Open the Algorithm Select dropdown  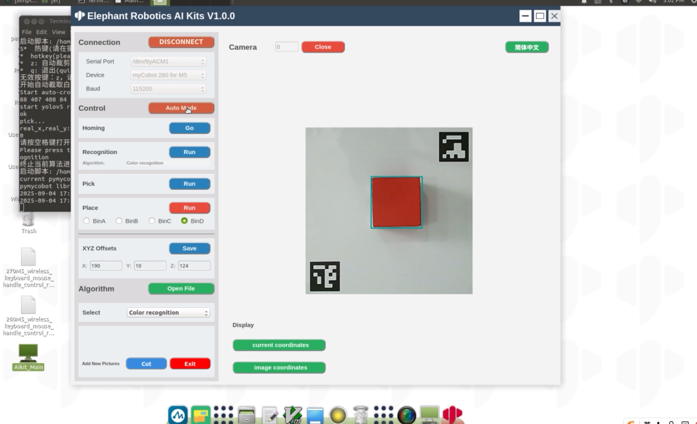(x=168, y=312)
